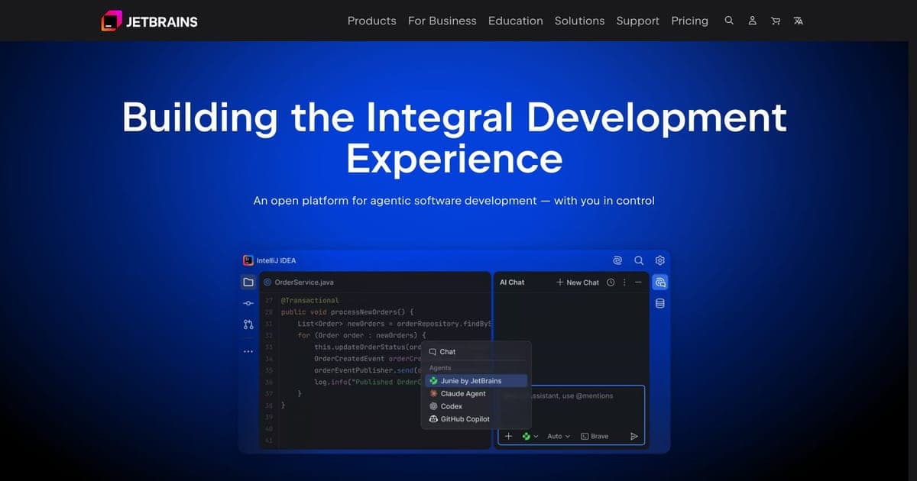Open the language selector icon
Image resolution: width=917 pixels, height=481 pixels.
799,21
